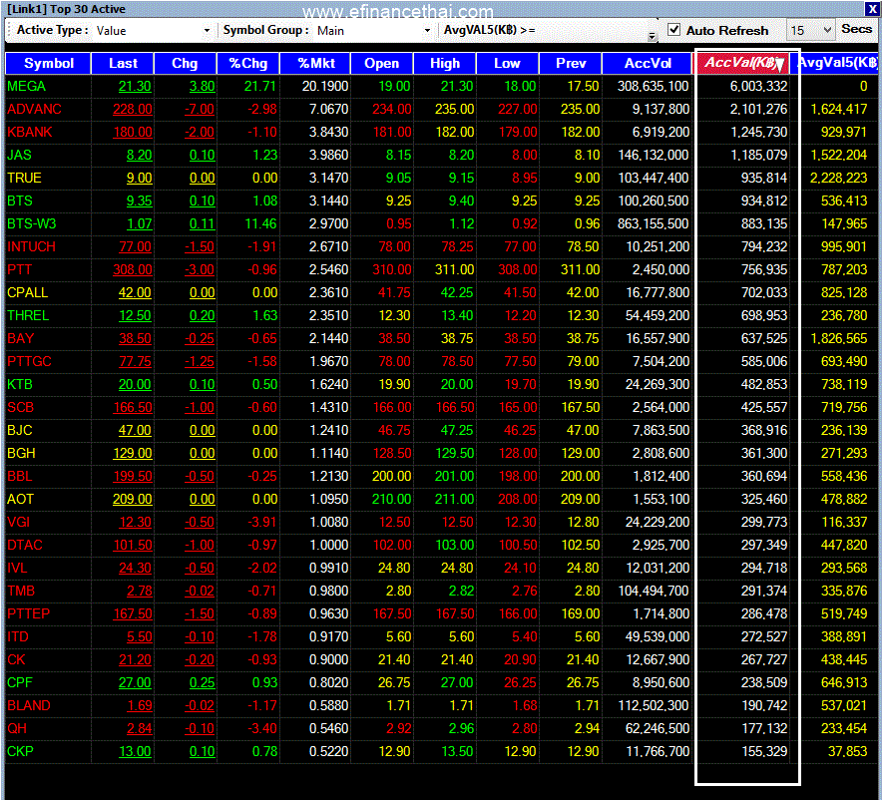The image size is (883, 800).
Task: Select the BLAND symbol
Action: click(29, 705)
